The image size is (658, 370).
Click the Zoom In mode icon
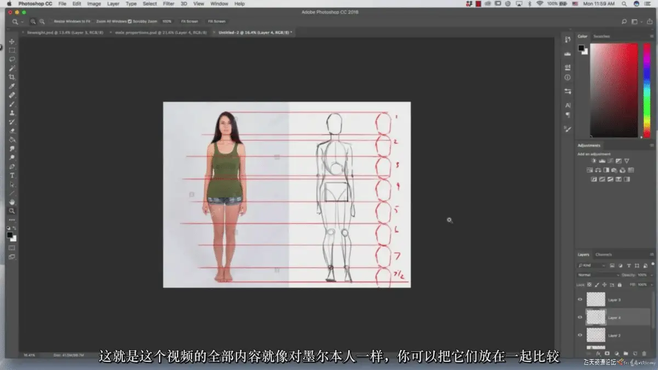[33, 21]
